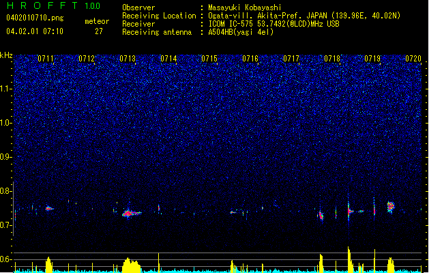Click the round meteor echo after 0719

pos(391,207)
